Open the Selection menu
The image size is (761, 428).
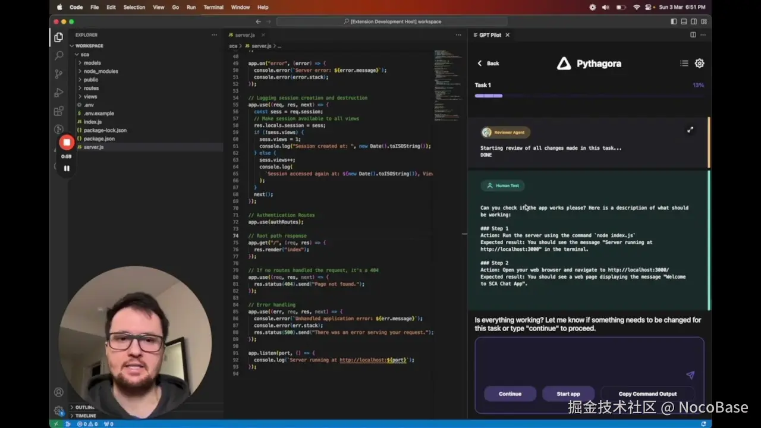tap(134, 7)
